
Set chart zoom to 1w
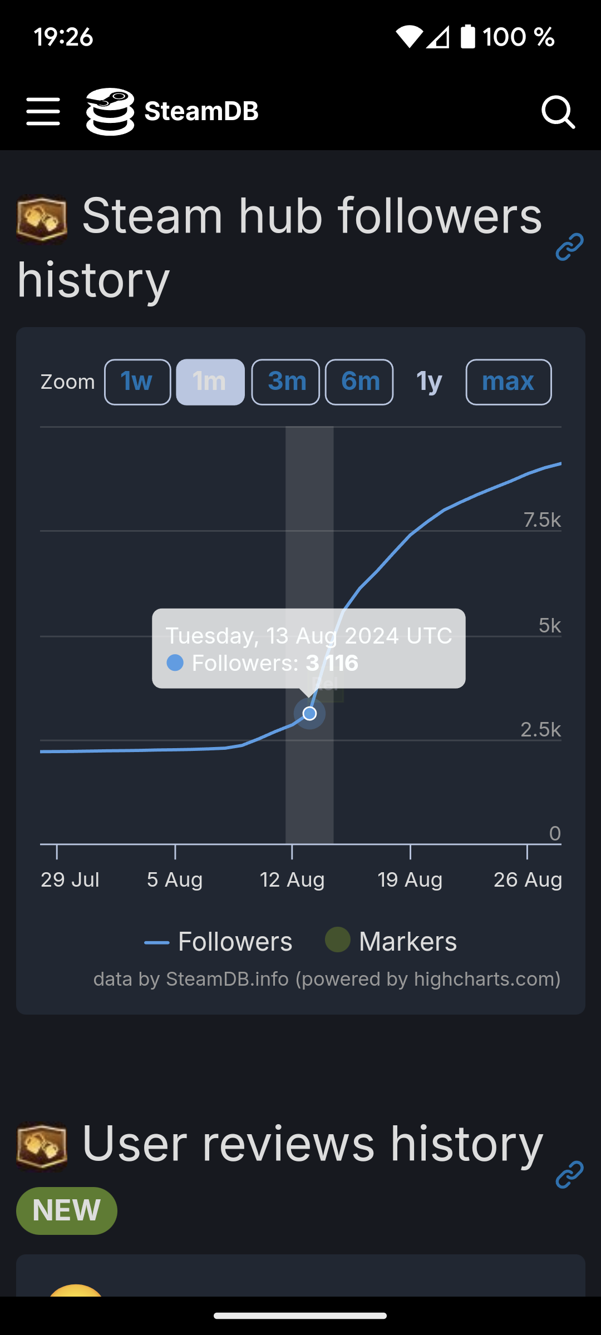pyautogui.click(x=137, y=382)
